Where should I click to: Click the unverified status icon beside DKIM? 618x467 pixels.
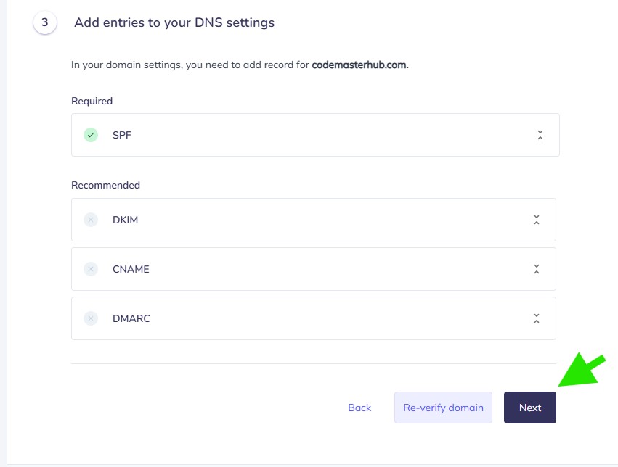tap(91, 220)
